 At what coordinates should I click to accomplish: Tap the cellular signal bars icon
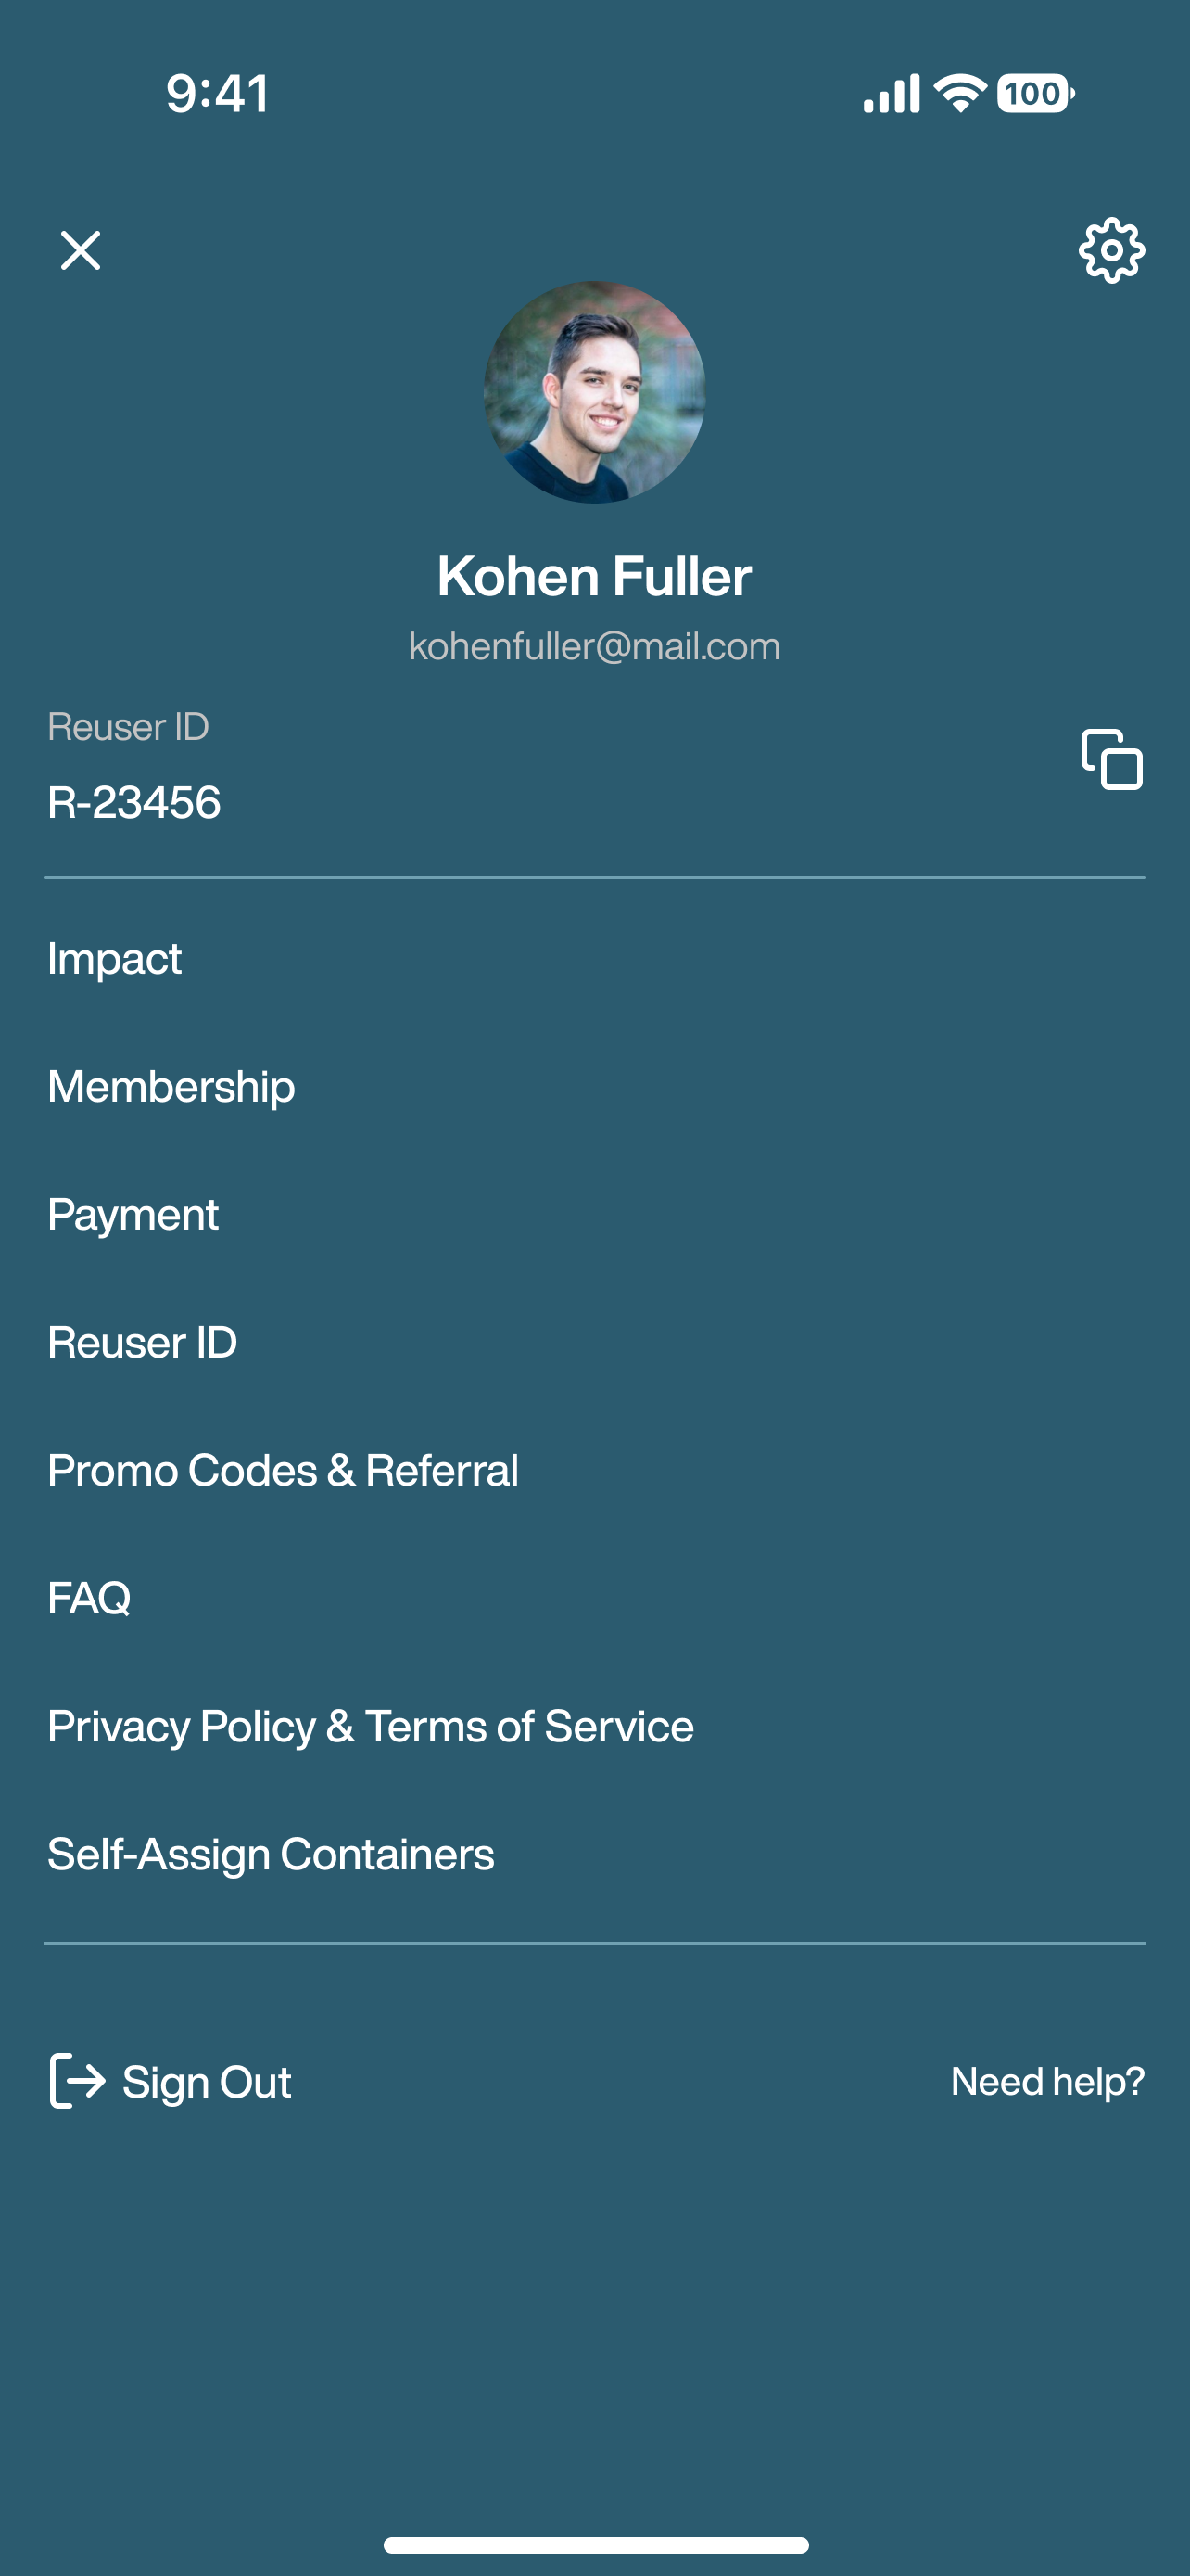coord(892,94)
